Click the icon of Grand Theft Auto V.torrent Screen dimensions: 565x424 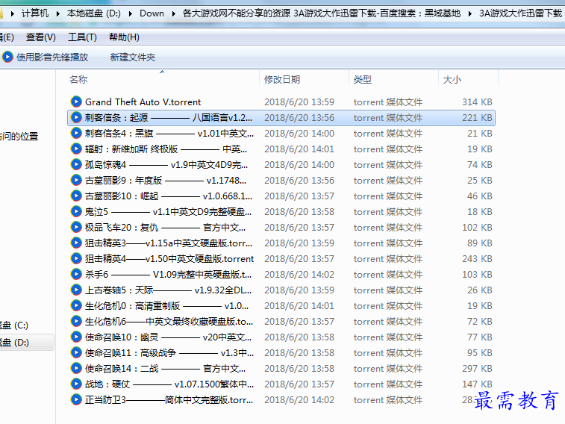(76, 102)
